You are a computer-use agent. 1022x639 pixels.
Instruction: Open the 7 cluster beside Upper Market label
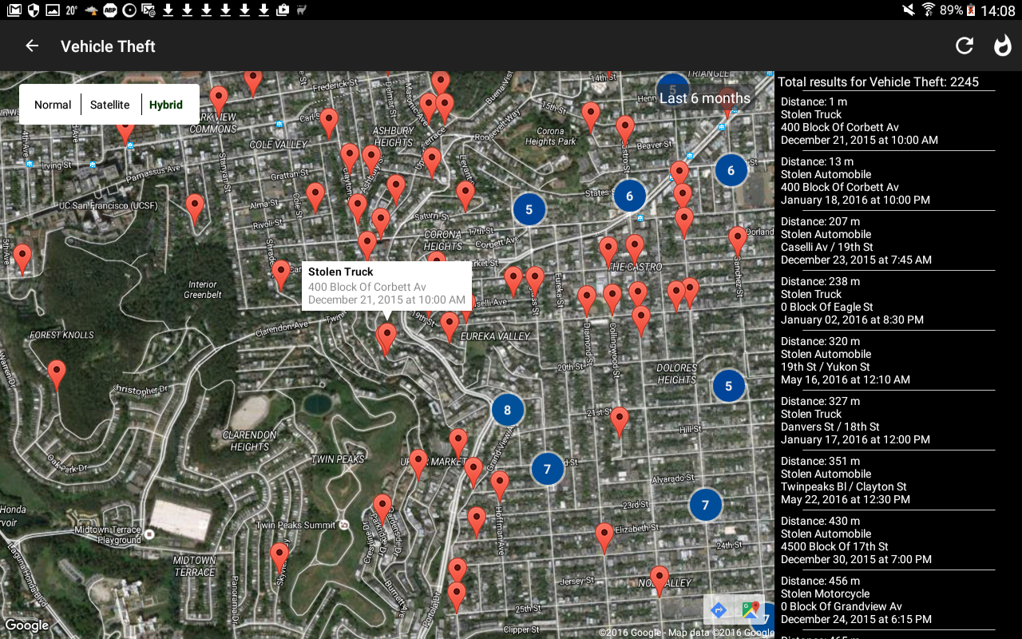click(547, 469)
